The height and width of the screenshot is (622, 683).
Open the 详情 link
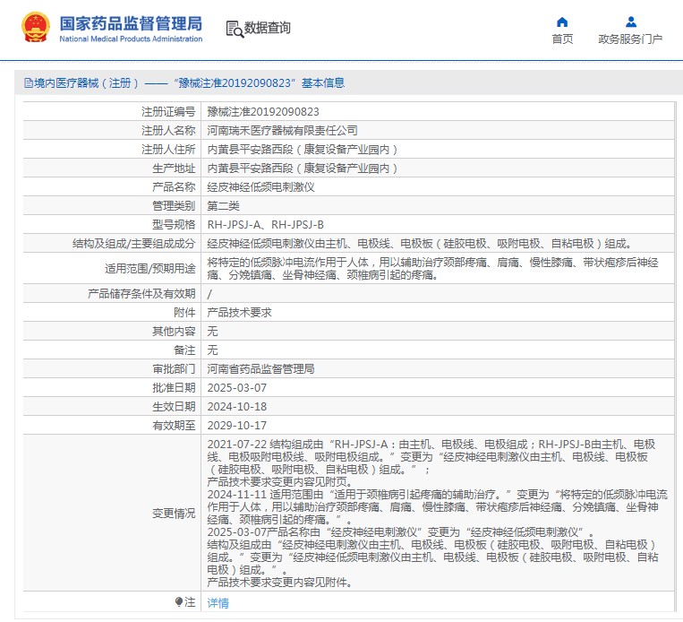[x=218, y=603]
